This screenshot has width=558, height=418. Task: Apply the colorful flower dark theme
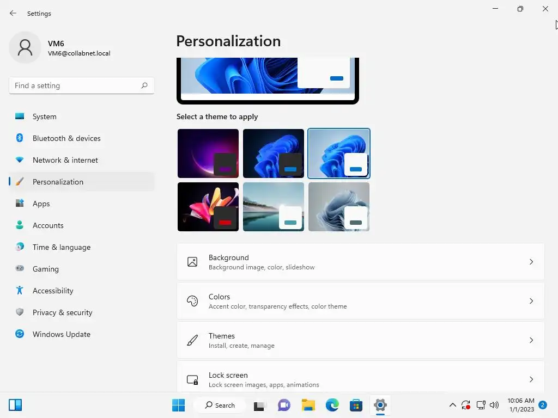[208, 207]
